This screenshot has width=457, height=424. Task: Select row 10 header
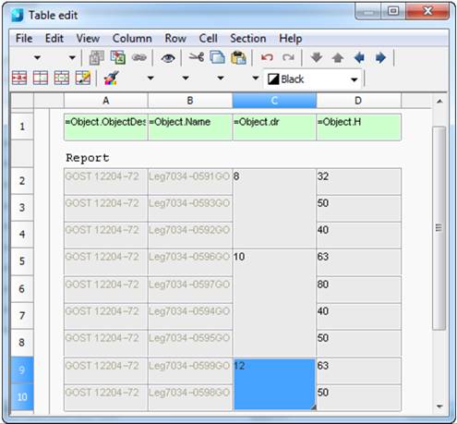[x=22, y=397]
